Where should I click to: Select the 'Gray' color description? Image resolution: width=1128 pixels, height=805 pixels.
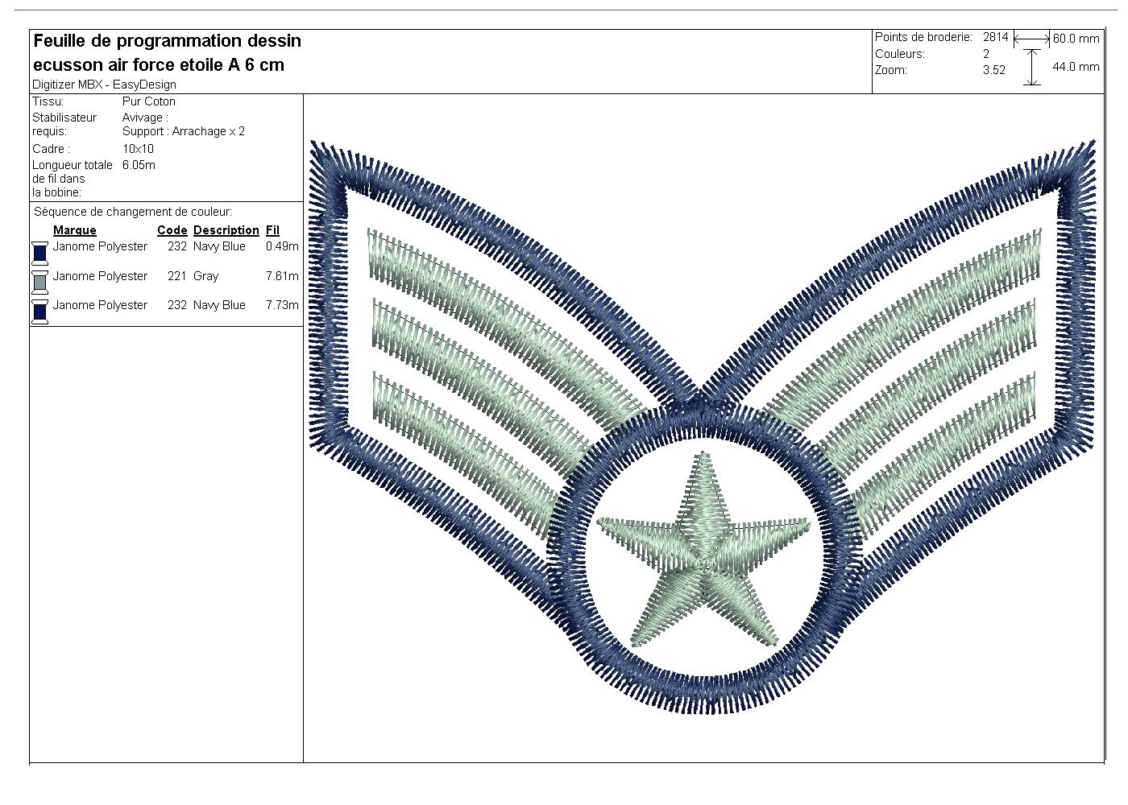tap(206, 276)
